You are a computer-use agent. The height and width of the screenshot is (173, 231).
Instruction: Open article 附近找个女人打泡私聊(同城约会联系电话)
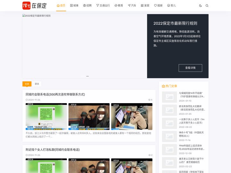click(53, 150)
